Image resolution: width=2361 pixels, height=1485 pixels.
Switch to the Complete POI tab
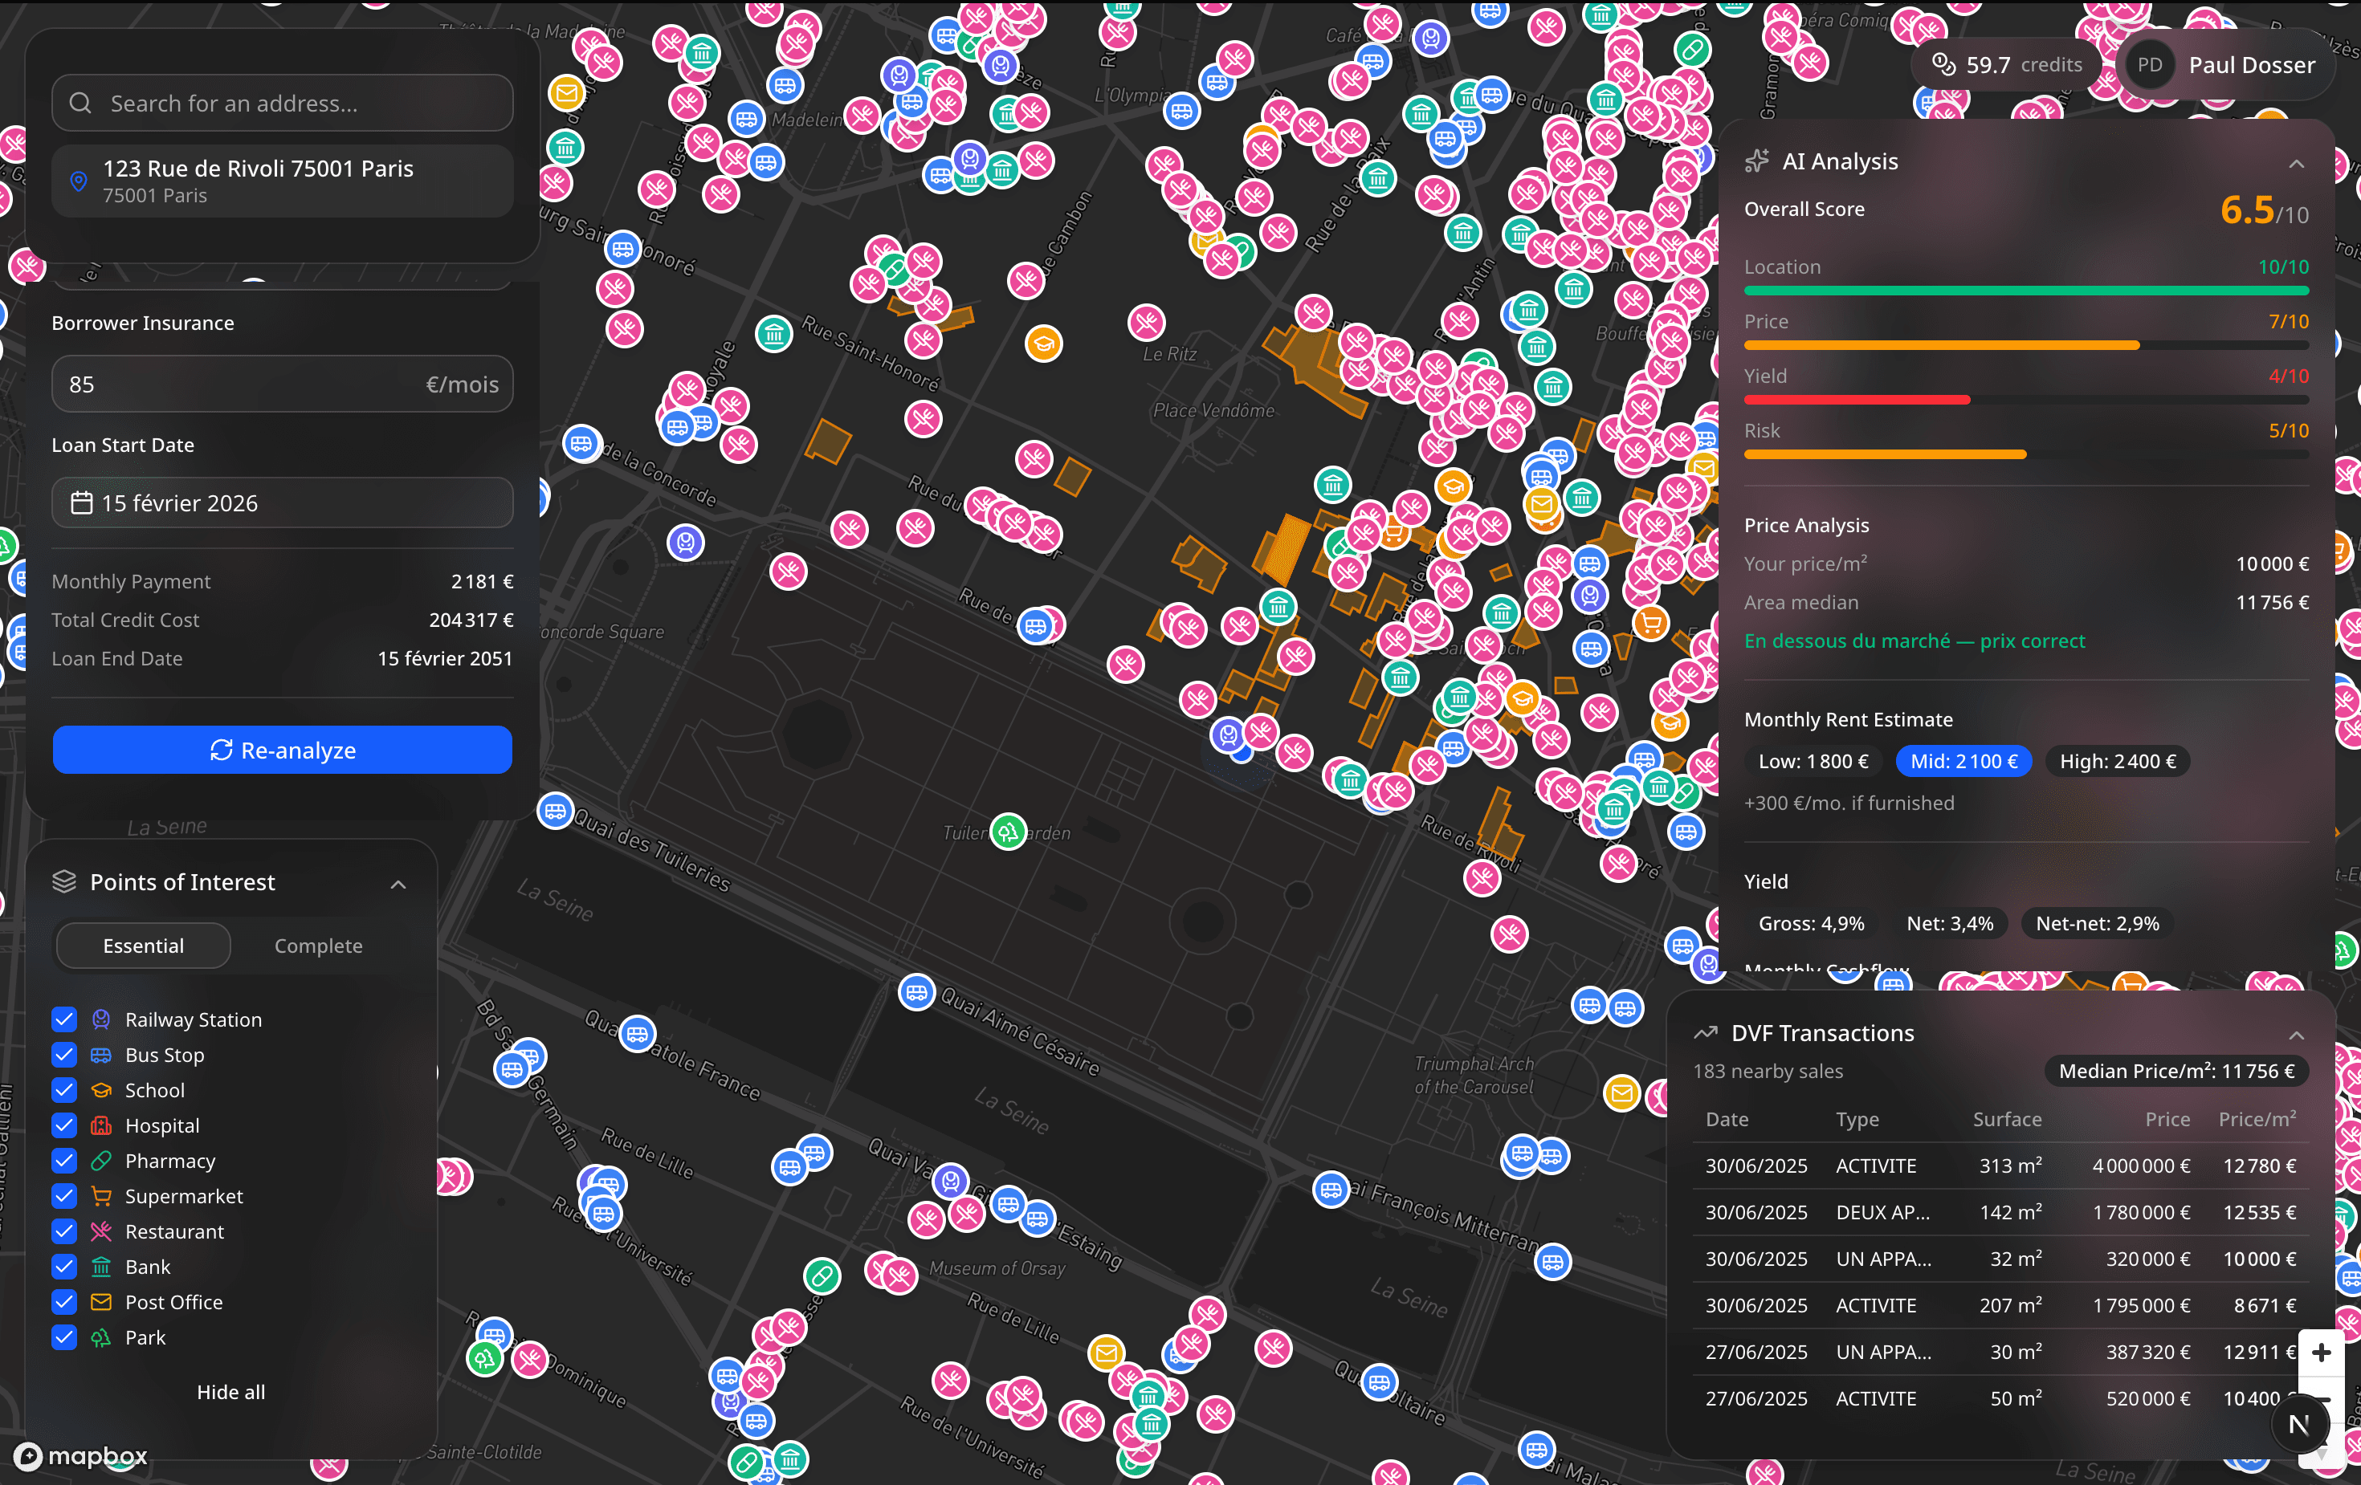tap(319, 945)
